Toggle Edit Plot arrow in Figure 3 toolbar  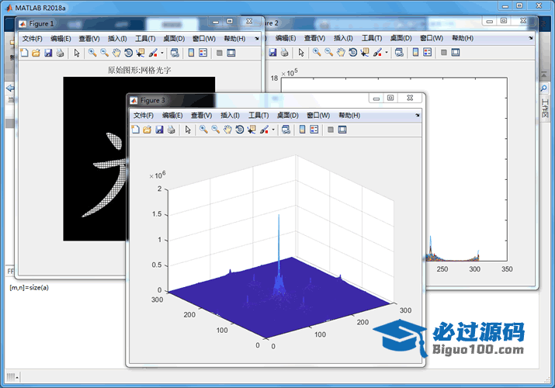[187, 130]
